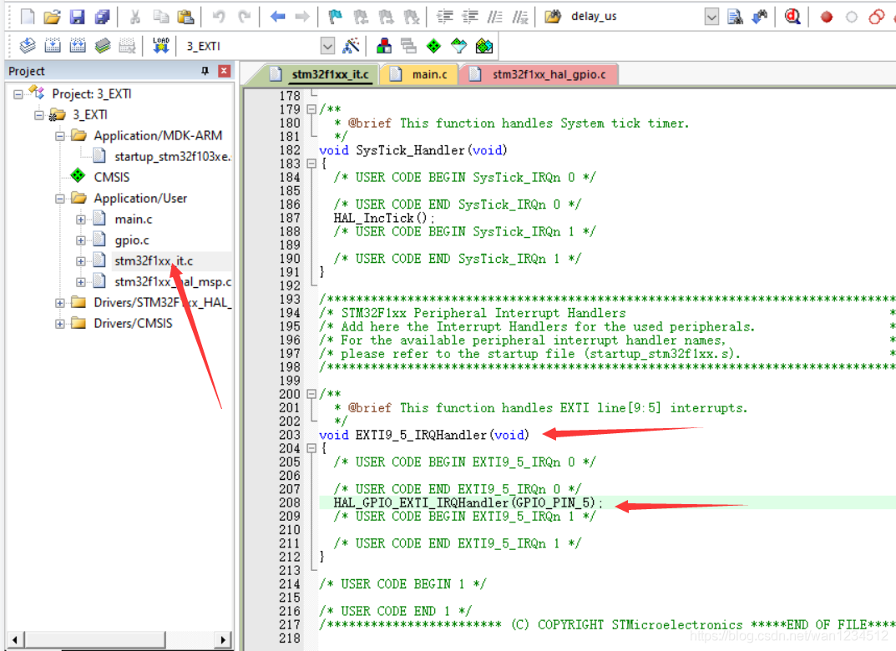
Task: Expand the Drivers/CMSIS folder
Action: [61, 324]
